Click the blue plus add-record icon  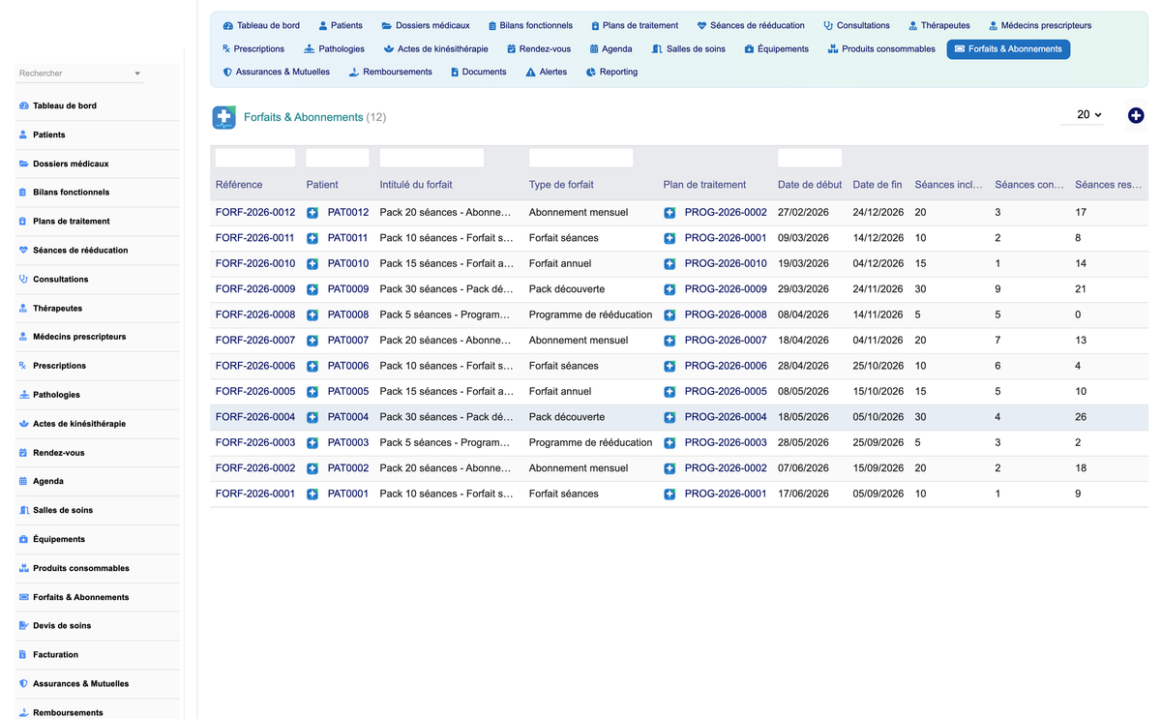(1136, 115)
